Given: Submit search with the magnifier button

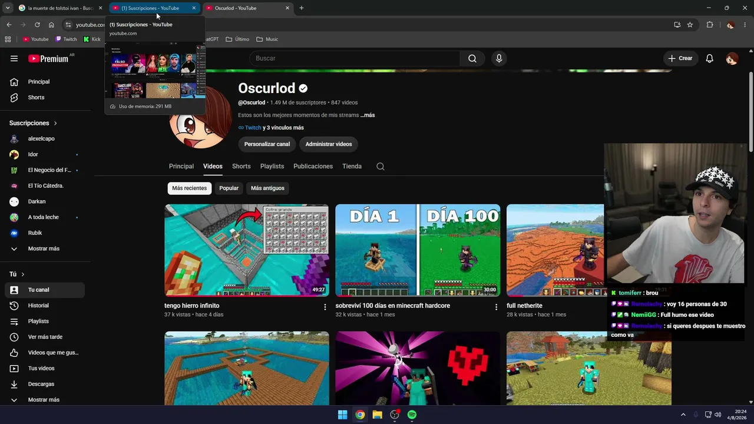Looking at the screenshot, I should coord(472,58).
